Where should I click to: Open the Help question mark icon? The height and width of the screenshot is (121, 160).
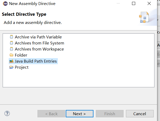(7, 114)
